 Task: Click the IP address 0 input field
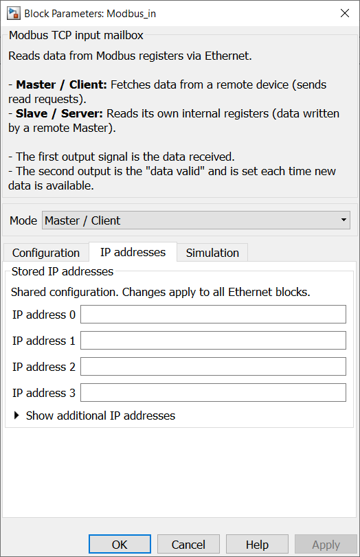[213, 315]
